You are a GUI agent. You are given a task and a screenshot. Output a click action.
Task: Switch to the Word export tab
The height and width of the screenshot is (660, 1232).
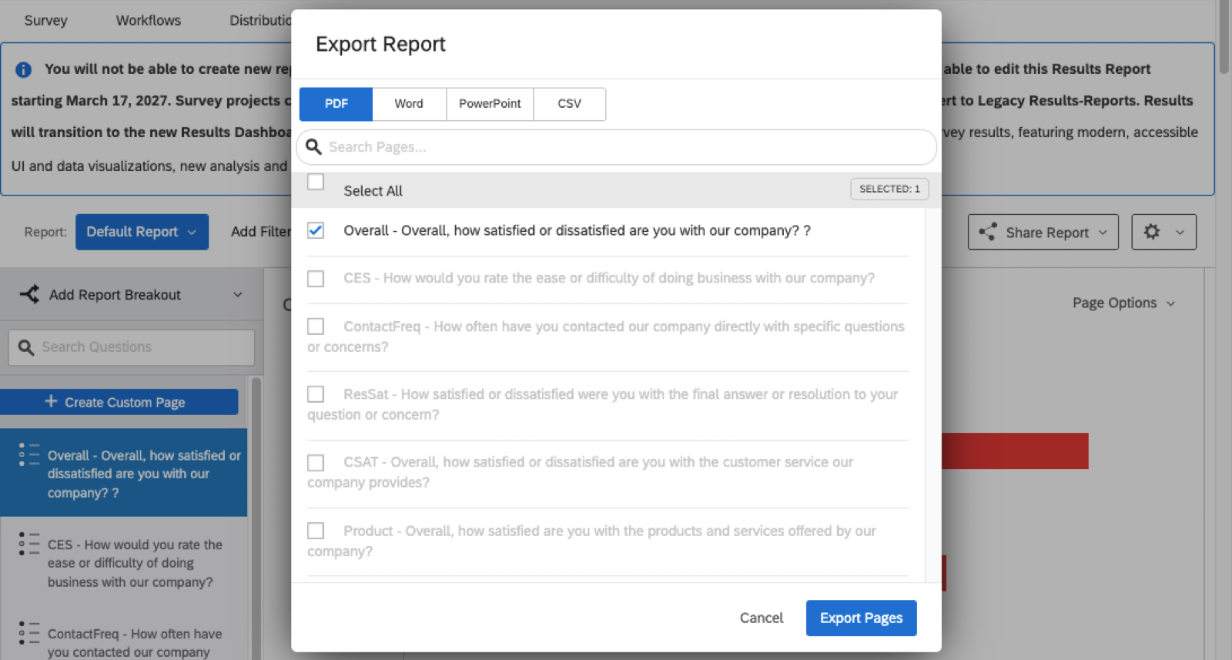(x=409, y=104)
